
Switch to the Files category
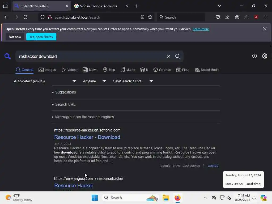pyautogui.click(x=183, y=70)
